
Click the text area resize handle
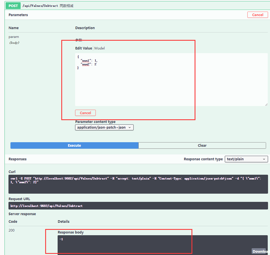pos(266,105)
